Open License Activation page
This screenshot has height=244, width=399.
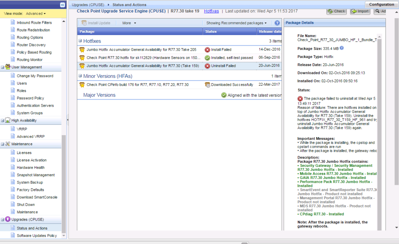32,160
